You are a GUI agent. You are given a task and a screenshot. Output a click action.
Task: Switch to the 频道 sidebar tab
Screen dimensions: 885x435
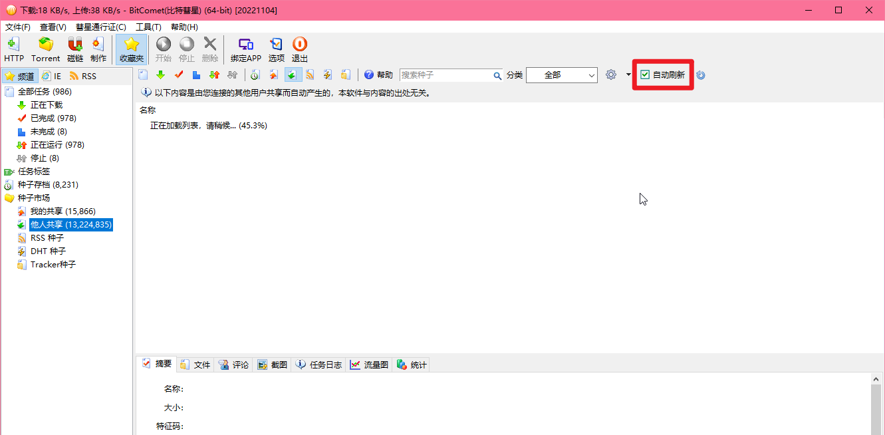tap(19, 76)
